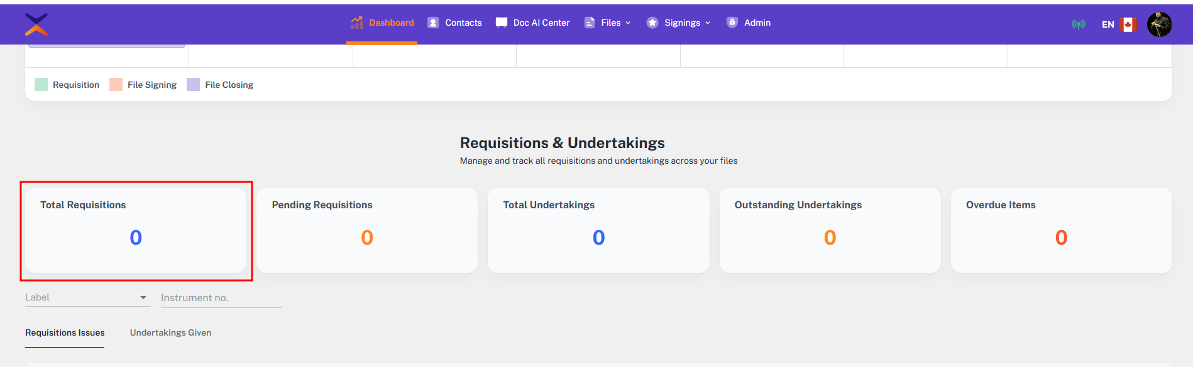Click the Overdue Items card

tap(1061, 230)
